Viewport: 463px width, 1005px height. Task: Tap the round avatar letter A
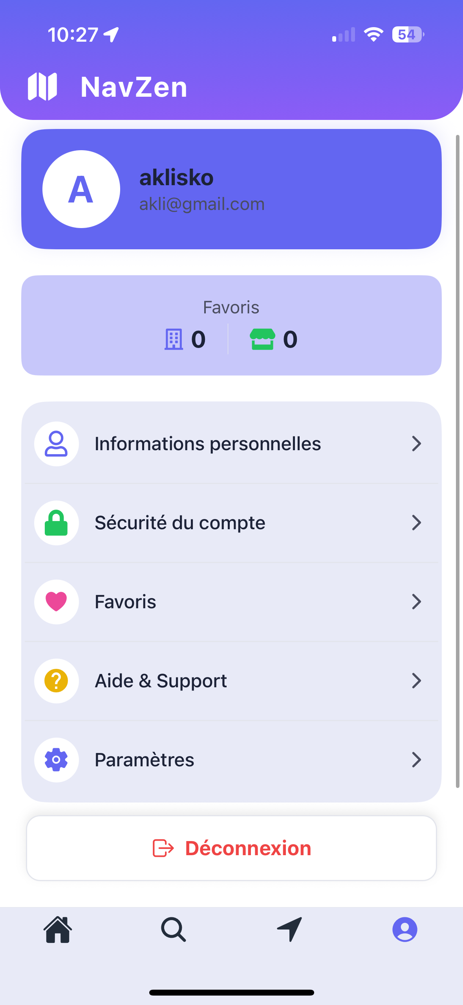pyautogui.click(x=81, y=189)
